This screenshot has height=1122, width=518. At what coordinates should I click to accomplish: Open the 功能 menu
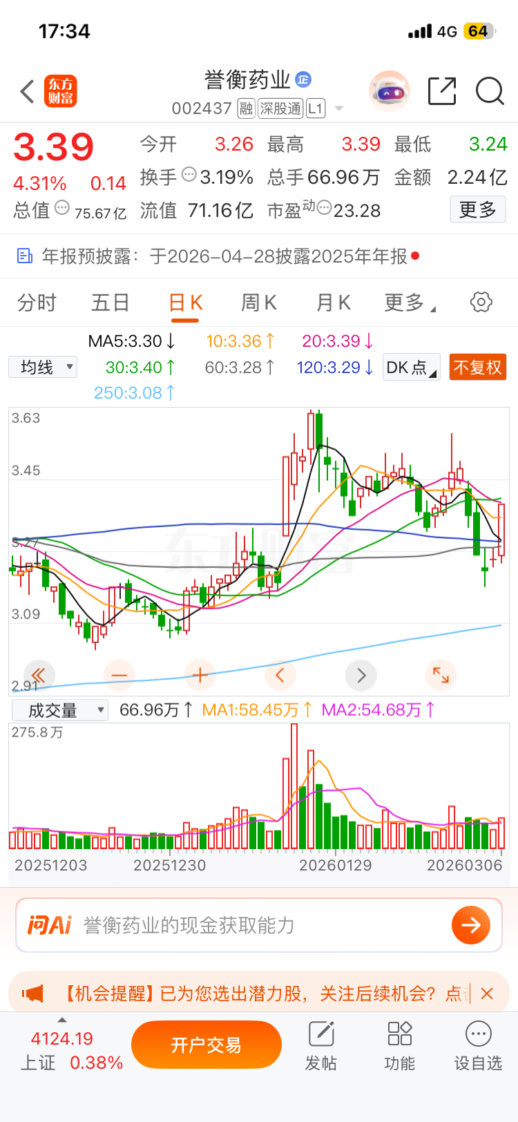[x=400, y=1046]
